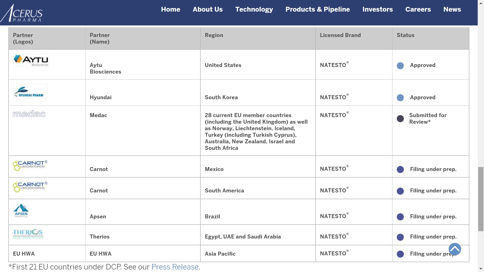The height and width of the screenshot is (272, 484).
Task: Open the Careers page
Action: pyautogui.click(x=418, y=9)
